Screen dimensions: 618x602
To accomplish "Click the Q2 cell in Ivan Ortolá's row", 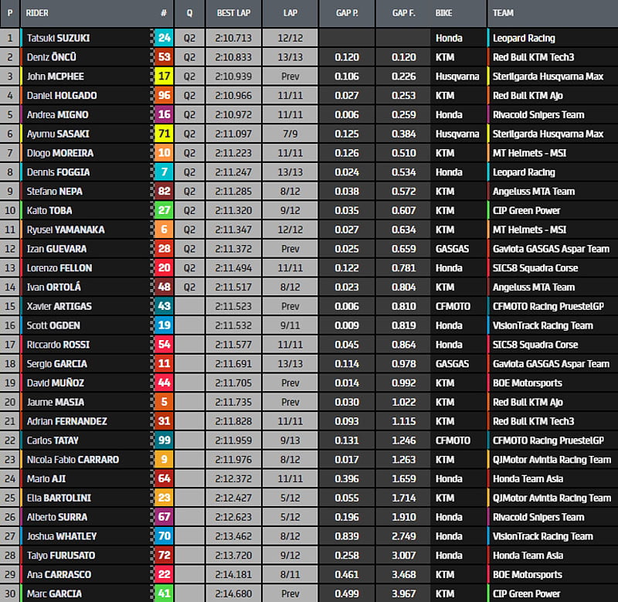I will click(189, 287).
